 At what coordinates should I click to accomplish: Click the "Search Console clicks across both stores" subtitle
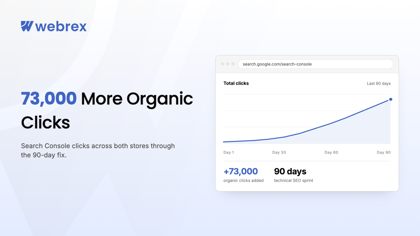(98, 150)
